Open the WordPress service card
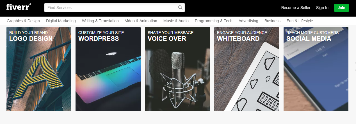This screenshot has height=124, width=356. [108, 69]
